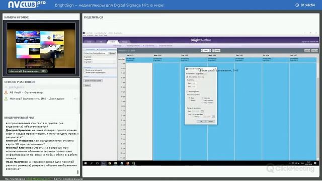This screenshot has width=322, height=181.
Task: Select the Local Network publish option
Action: [149, 46]
